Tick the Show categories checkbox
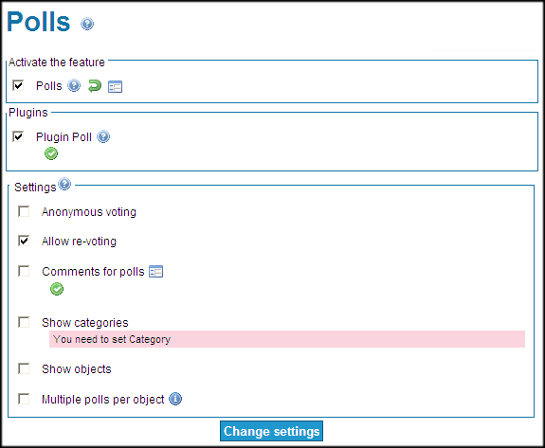This screenshot has height=448, width=545. (x=24, y=322)
